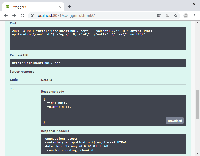This screenshot has width=200, height=156.
Task: Click the "id": null line
Action: point(57,103)
